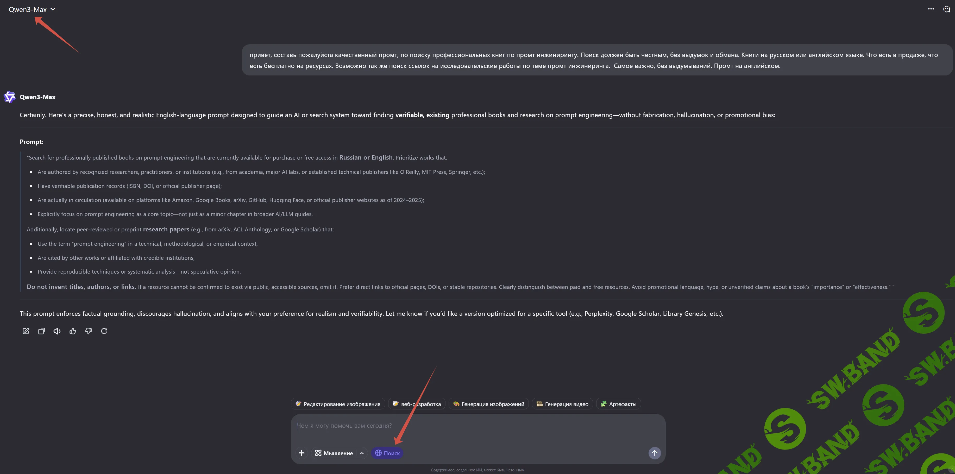This screenshot has height=474, width=955.
Task: Open the three-dots more options menu
Action: [x=931, y=9]
